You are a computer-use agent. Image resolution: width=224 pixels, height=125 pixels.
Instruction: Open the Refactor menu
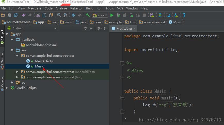[76, 8]
